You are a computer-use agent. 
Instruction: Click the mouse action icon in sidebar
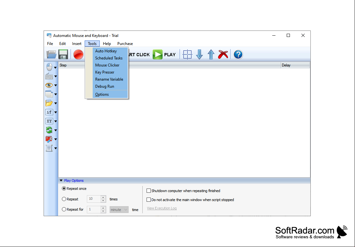pyautogui.click(x=49, y=67)
